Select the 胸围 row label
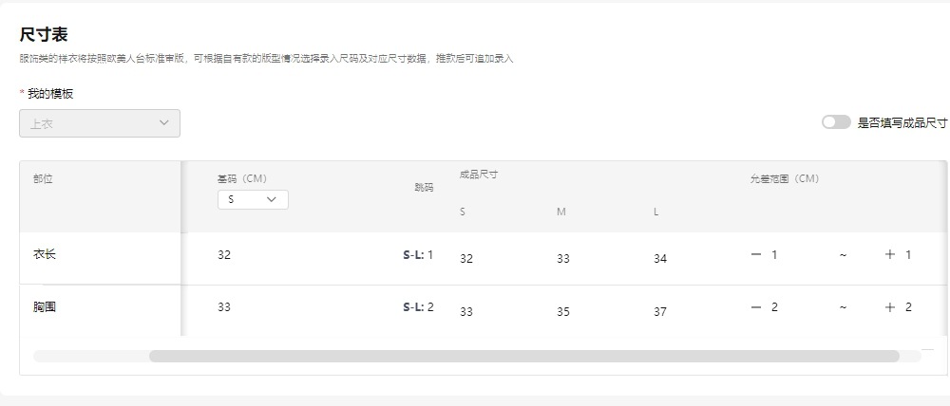The height and width of the screenshot is (406, 950). point(45,307)
